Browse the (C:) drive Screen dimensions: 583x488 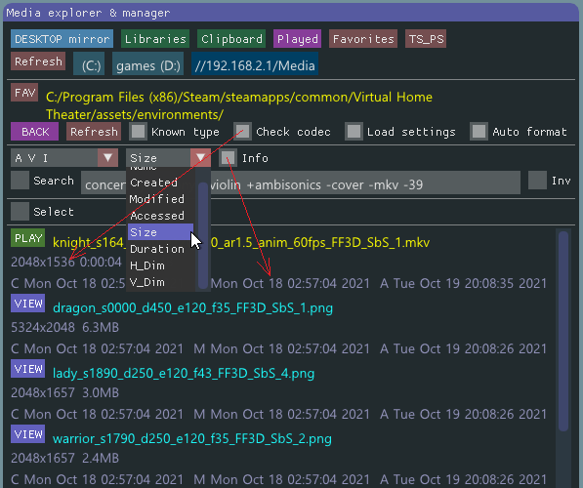pyautogui.click(x=89, y=63)
